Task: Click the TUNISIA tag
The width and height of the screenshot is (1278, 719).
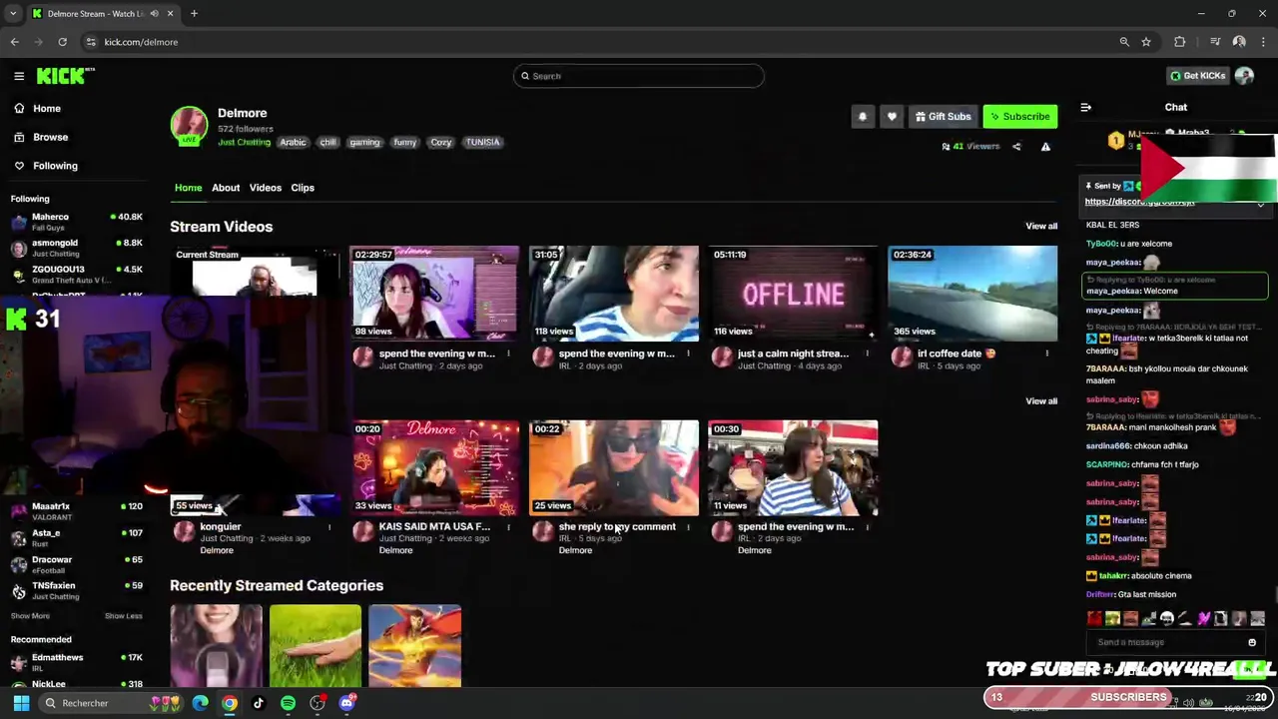Action: [482, 142]
